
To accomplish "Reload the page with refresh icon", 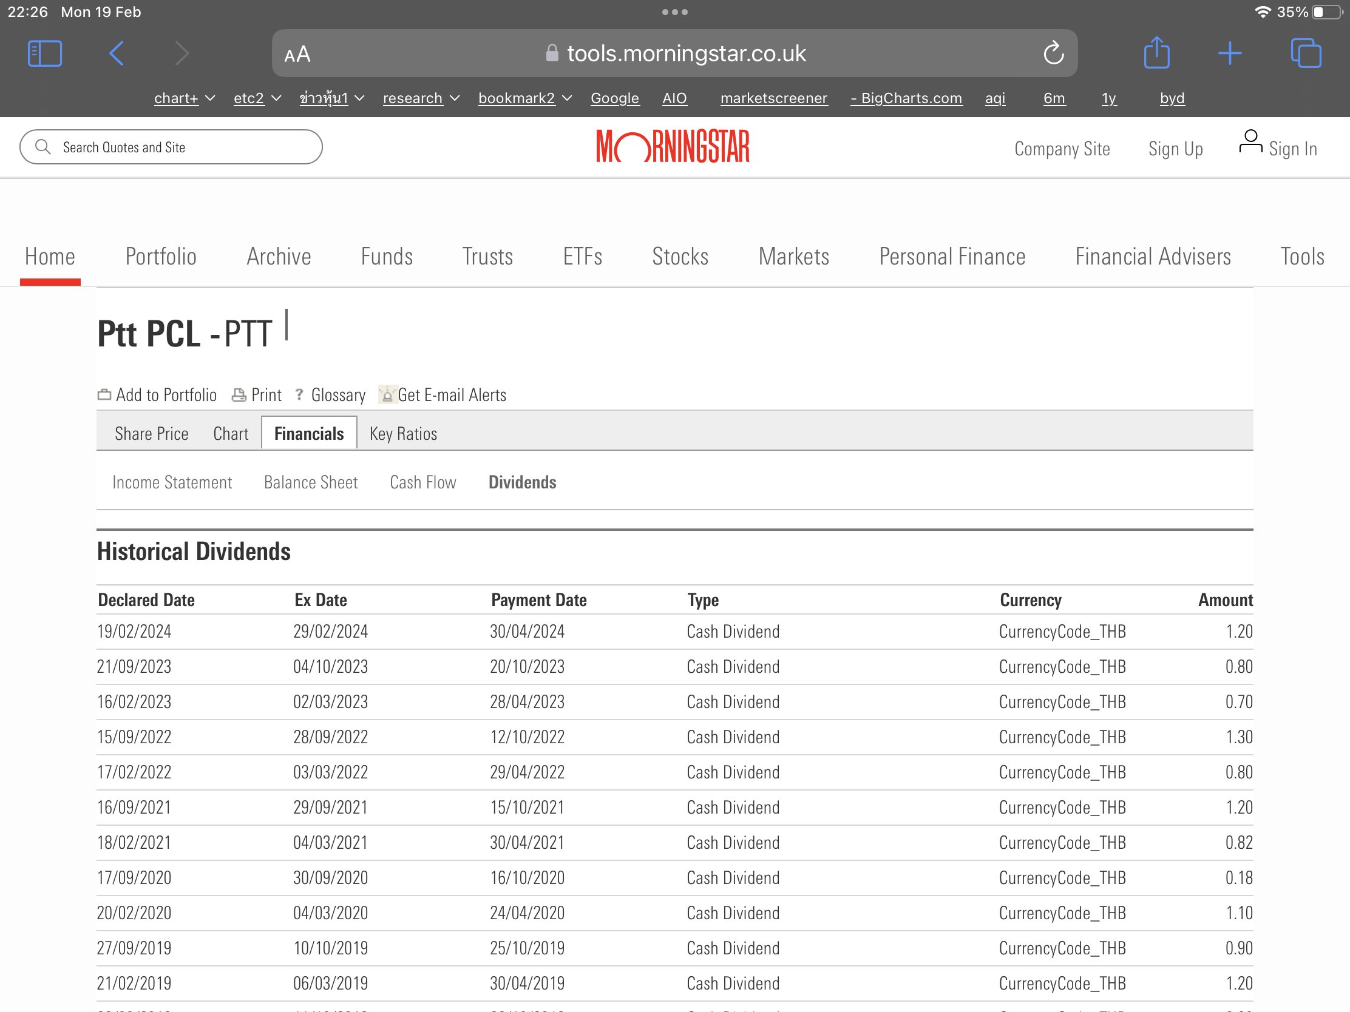I will coord(1054,53).
